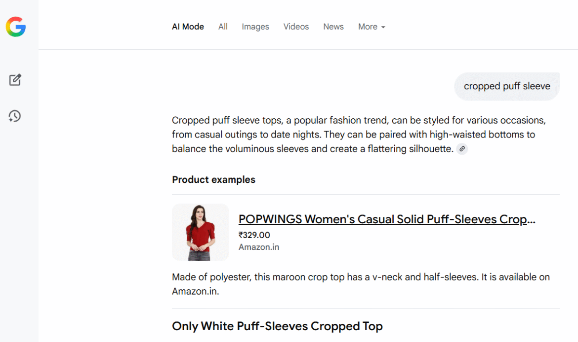Select the All results tab
Screen dimensions: 578x342
223,27
